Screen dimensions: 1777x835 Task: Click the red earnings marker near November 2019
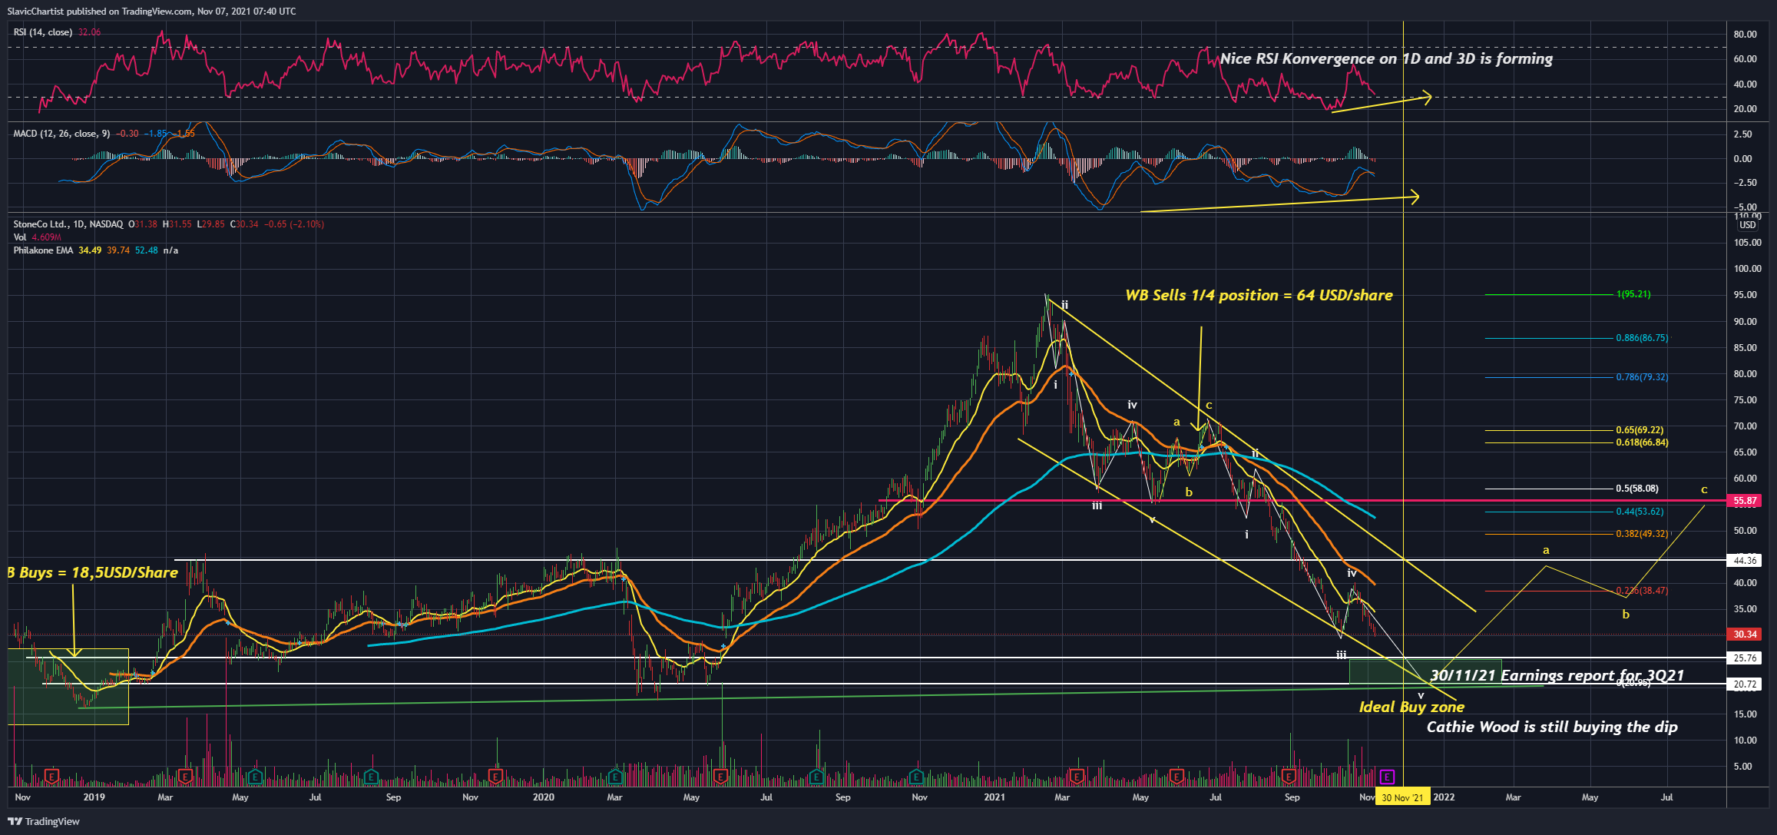click(x=496, y=777)
